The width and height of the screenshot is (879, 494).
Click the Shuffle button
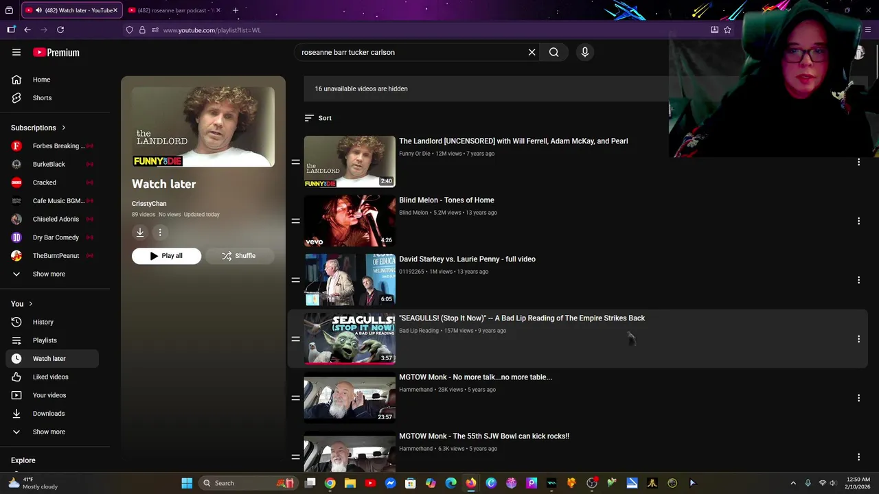[239, 256]
